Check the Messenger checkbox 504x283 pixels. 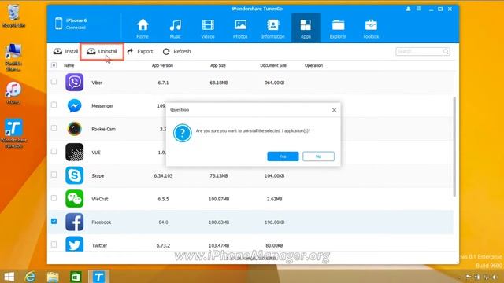click(54, 105)
